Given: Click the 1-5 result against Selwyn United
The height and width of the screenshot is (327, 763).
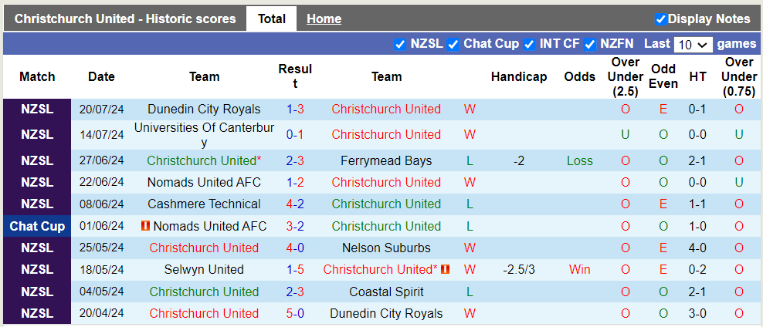Looking at the screenshot, I should click(295, 269).
